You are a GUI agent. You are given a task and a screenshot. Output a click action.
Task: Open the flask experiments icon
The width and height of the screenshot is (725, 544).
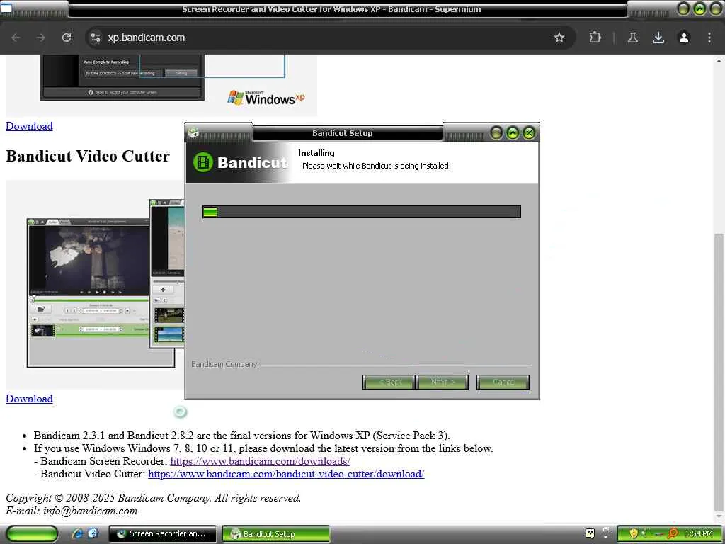[633, 38]
